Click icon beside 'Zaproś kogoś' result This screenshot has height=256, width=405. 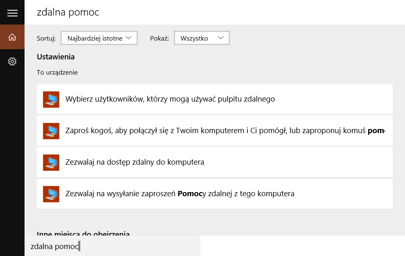pyautogui.click(x=51, y=131)
